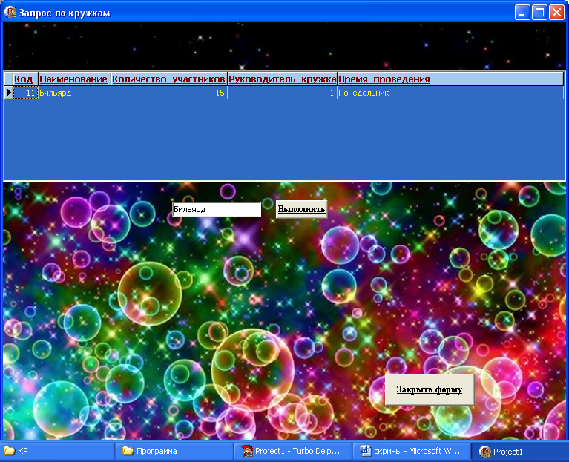
Task: Click the Количество участников column header
Action: (169, 79)
